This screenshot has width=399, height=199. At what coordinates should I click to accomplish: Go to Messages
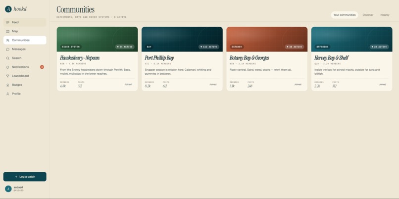tap(25, 49)
